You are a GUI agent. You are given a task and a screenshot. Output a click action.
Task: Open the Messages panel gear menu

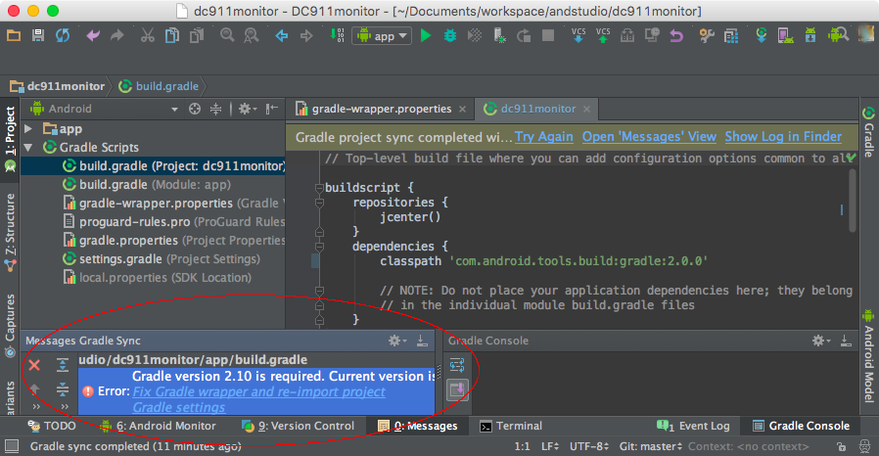[396, 341]
